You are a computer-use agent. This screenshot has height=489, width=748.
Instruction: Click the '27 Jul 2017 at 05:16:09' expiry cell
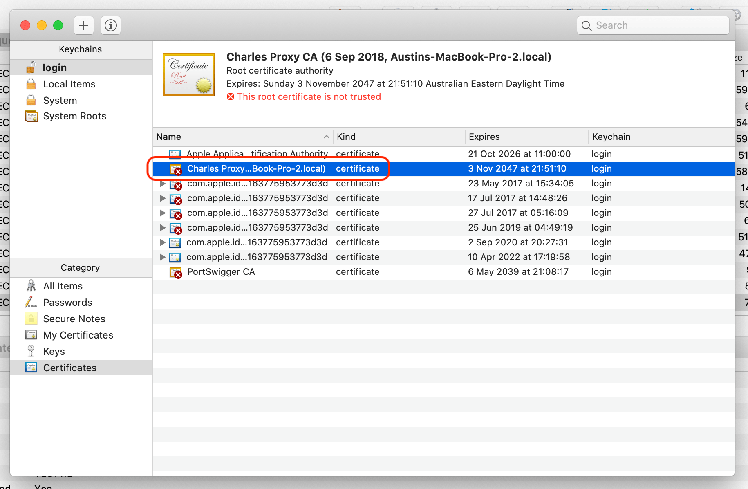(x=518, y=213)
